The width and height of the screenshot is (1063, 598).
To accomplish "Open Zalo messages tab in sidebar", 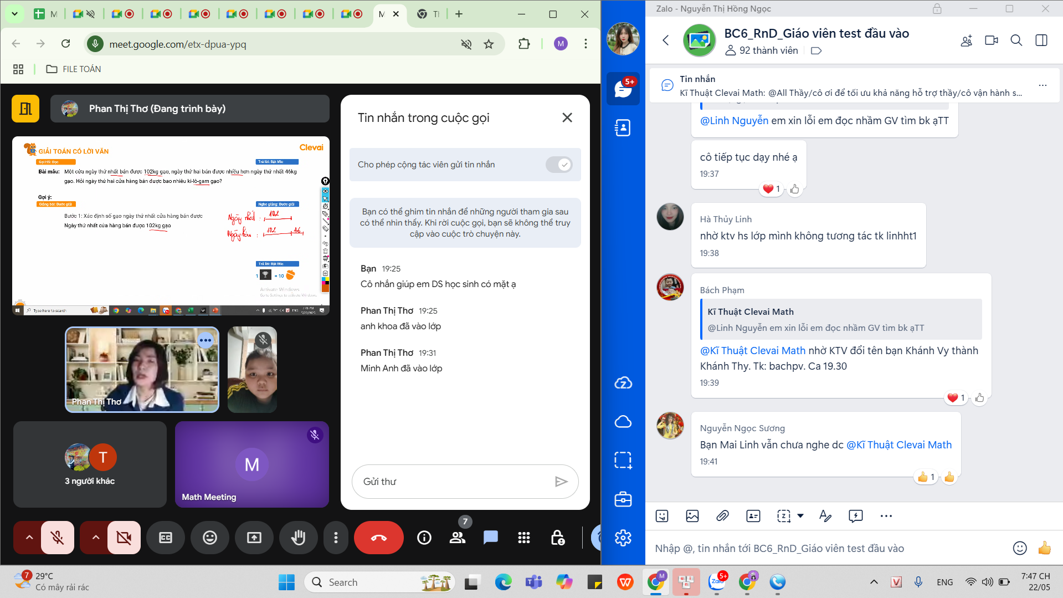I will click(x=623, y=89).
